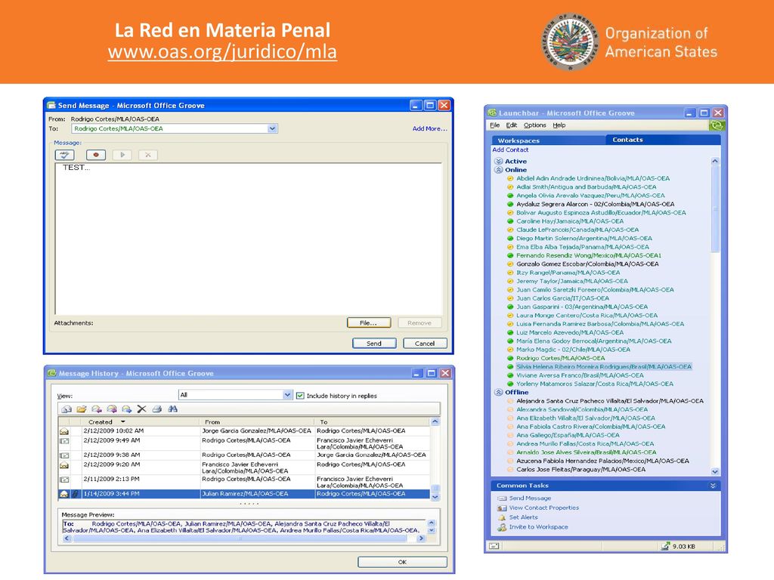
Task: Select contact Claude LeFrancois/Canada
Action: pyautogui.click(x=577, y=230)
